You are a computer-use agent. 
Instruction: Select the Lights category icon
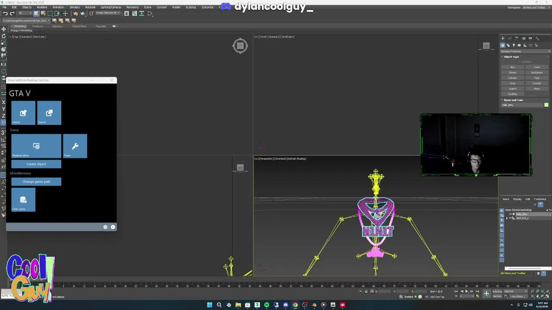point(514,45)
